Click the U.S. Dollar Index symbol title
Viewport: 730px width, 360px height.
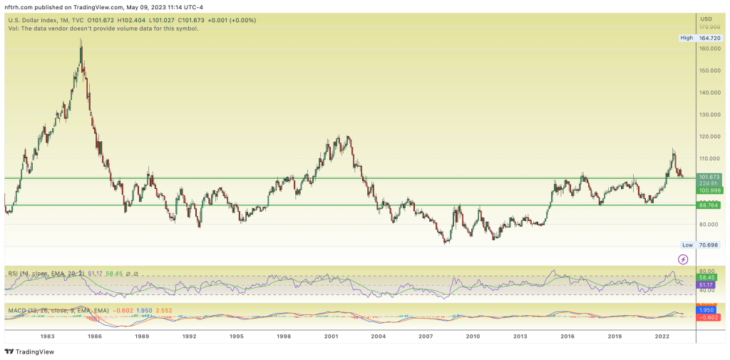(35, 20)
